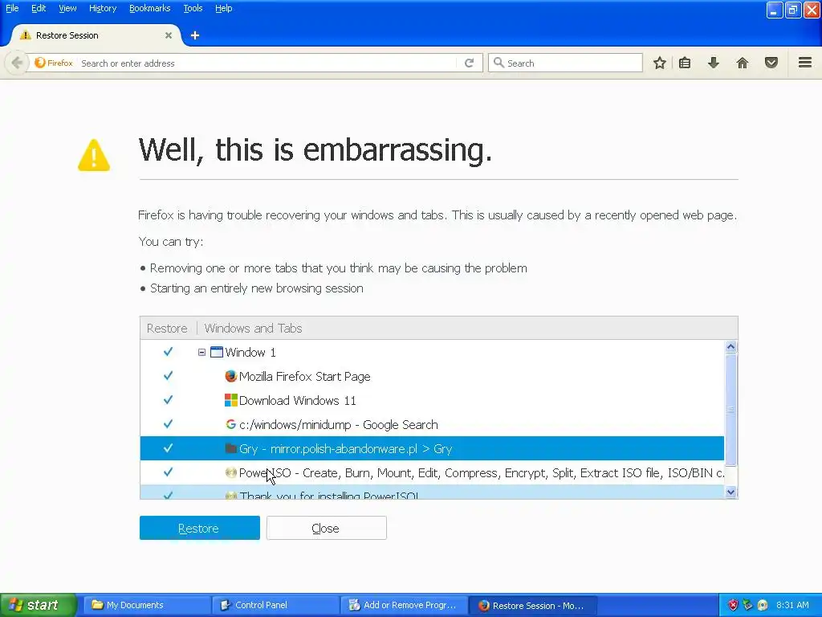Image resolution: width=822 pixels, height=617 pixels.
Task: Click the Safely Remove Hardware tray icon
Action: 747,605
